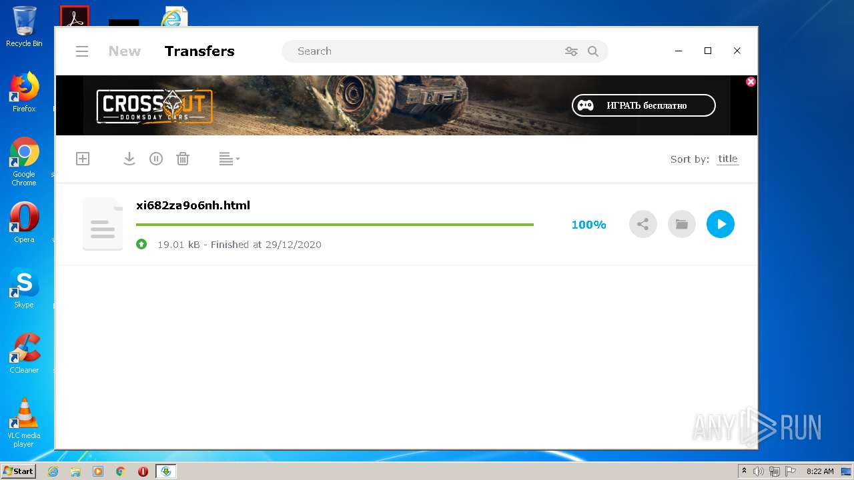Launch Skype from desktop
854x480 pixels.
click(24, 288)
